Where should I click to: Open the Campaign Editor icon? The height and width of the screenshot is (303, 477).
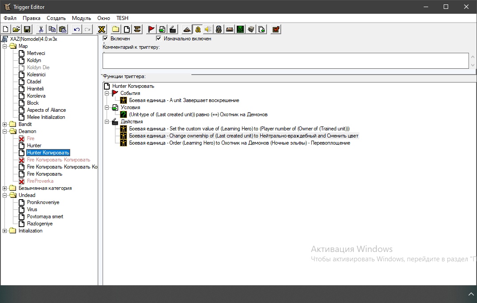pos(230,29)
